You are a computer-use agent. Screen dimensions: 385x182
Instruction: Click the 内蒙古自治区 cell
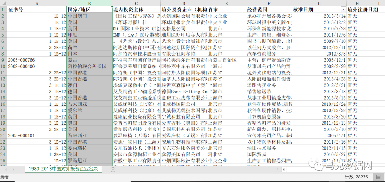(227, 60)
